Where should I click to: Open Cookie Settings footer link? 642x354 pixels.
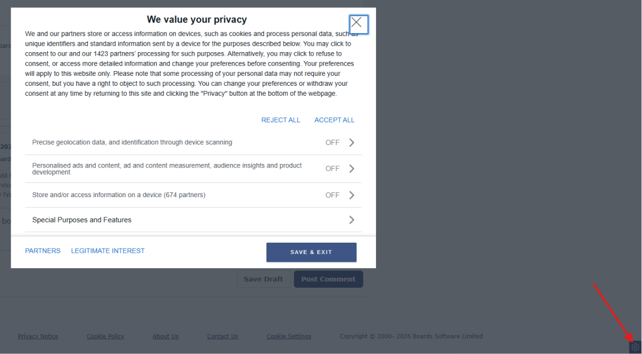pyautogui.click(x=289, y=336)
